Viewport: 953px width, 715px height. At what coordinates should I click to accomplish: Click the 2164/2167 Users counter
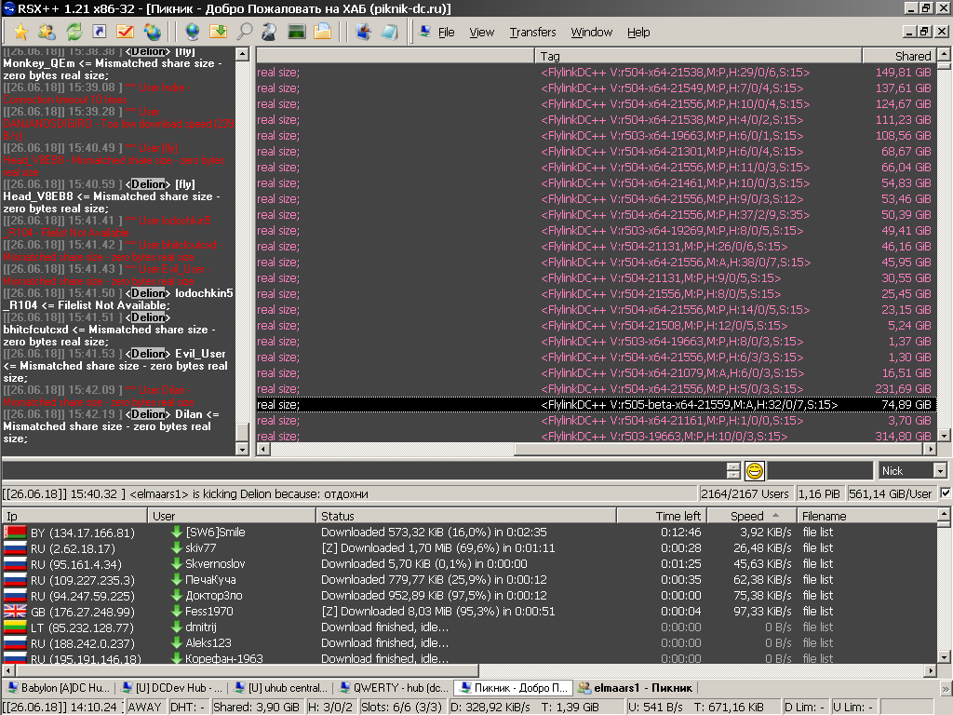(745, 493)
